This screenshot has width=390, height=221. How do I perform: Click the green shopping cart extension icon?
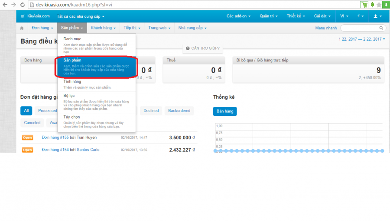(x=364, y=5)
